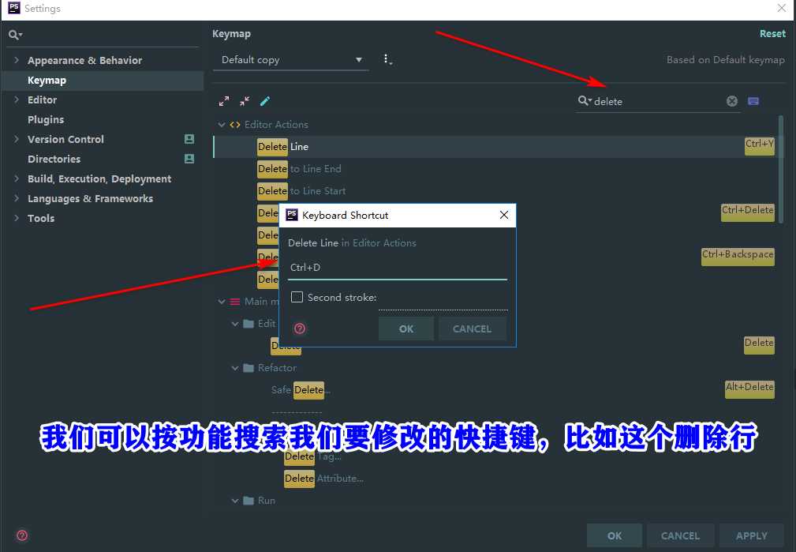Click CANCEL at bottom of Settings
Image resolution: width=796 pixels, height=552 pixels.
coord(680,535)
